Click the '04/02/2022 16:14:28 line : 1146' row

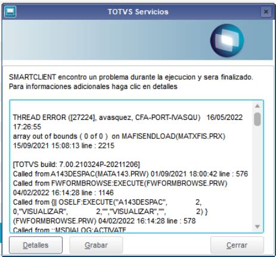click(x=63, y=193)
